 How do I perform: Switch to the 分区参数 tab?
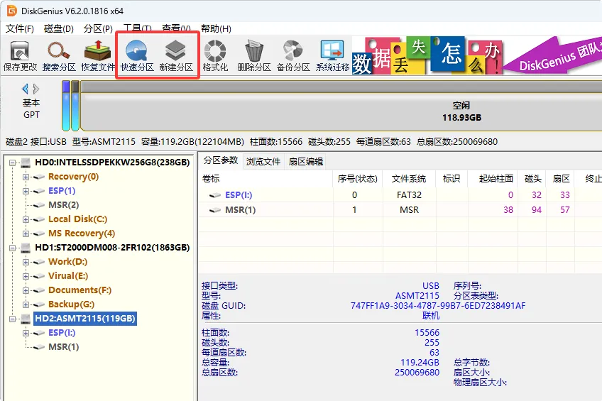click(x=221, y=160)
